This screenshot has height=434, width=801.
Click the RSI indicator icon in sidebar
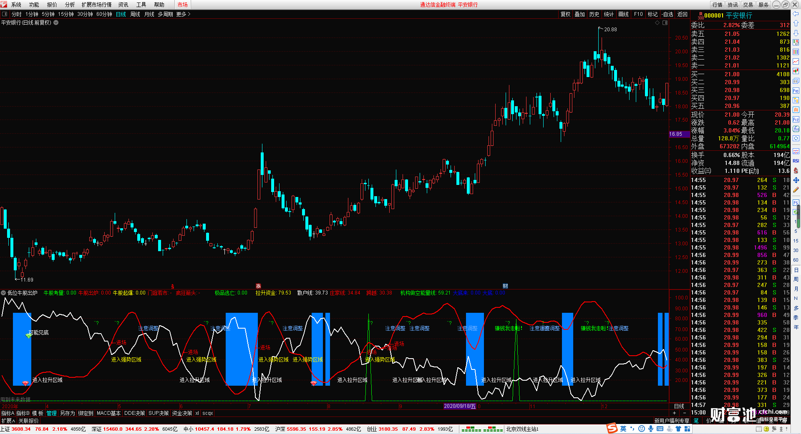(x=796, y=161)
